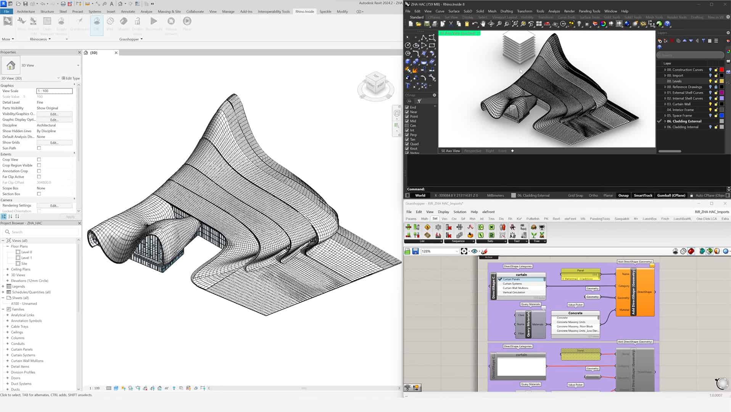Open the Transform menu in Rhino

point(524,11)
